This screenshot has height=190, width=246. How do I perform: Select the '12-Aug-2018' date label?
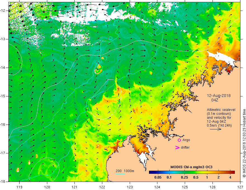click(x=219, y=96)
